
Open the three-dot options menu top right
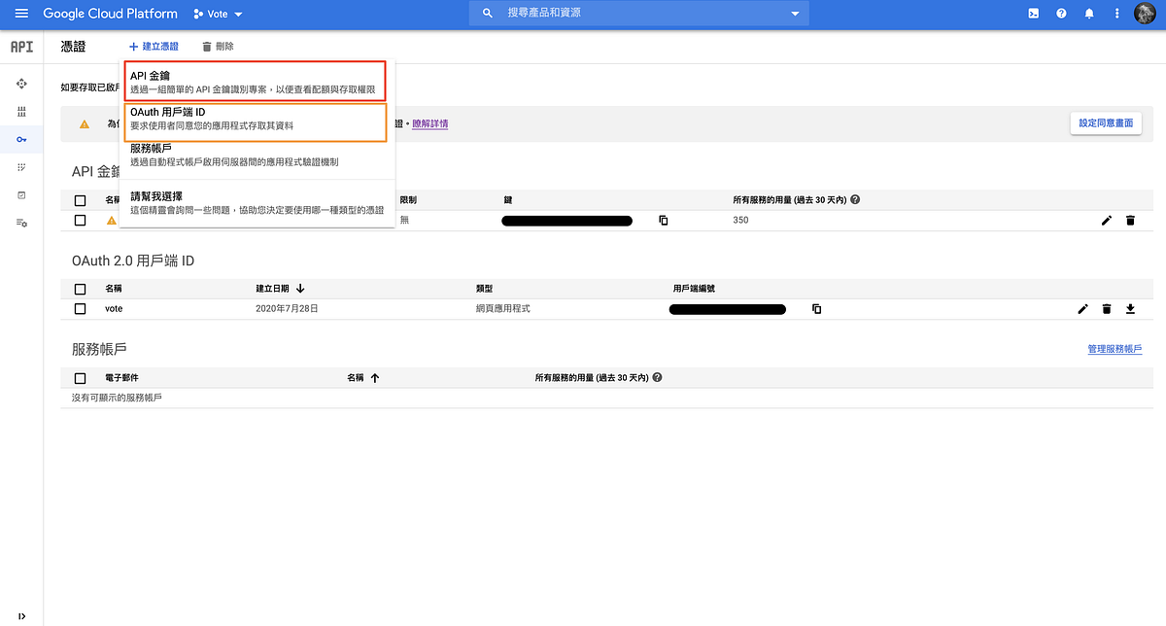pyautogui.click(x=1115, y=13)
